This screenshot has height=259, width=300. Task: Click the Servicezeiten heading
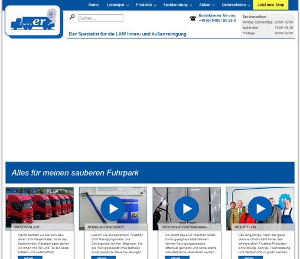pyautogui.click(x=255, y=17)
